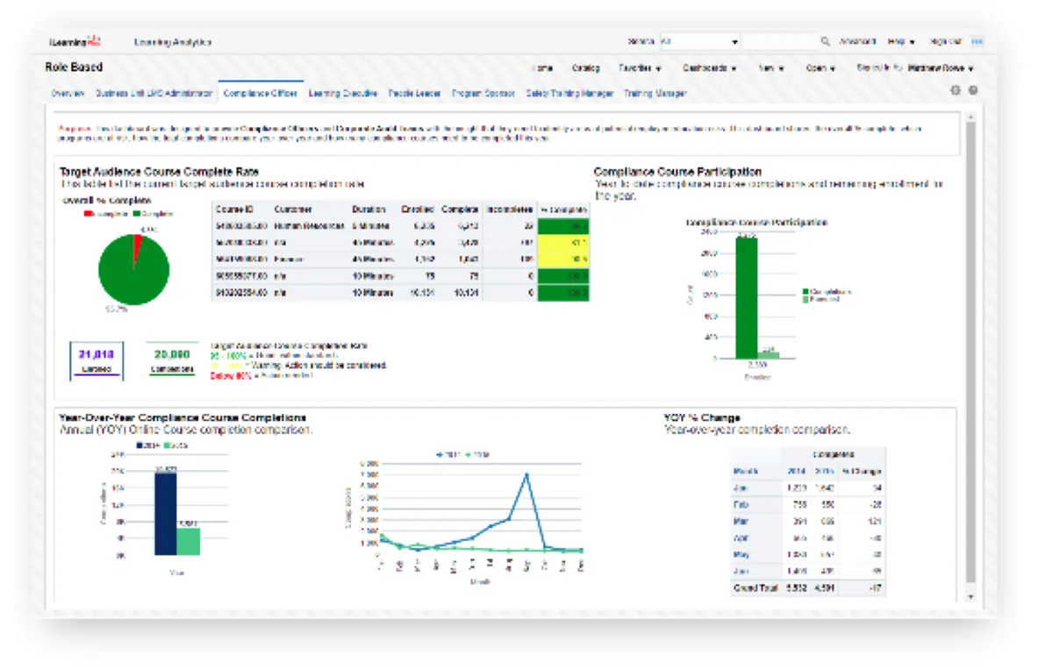Click the Enrolled column header
1053x669 pixels.
[418, 210]
